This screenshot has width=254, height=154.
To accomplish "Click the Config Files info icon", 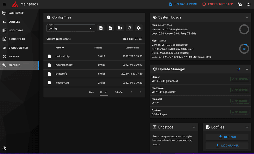I will pos(49,17).
